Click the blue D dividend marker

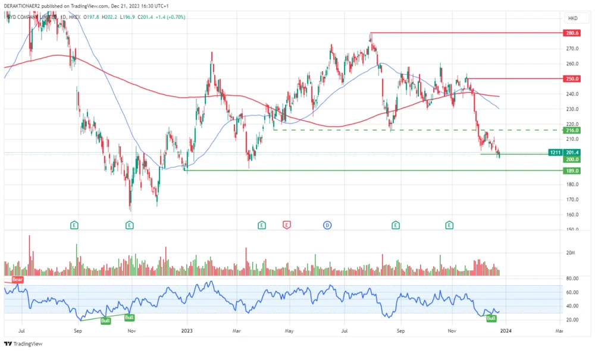(x=327, y=224)
